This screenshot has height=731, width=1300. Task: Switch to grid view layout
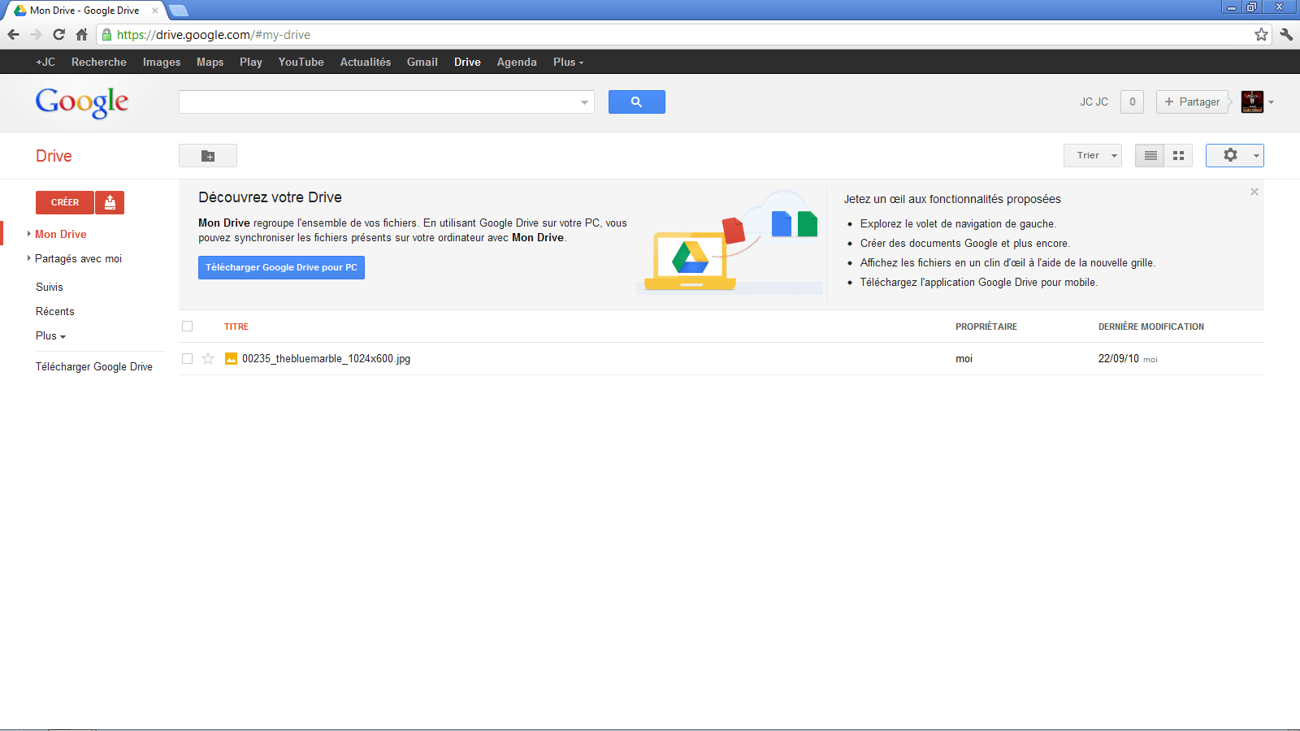coord(1178,156)
